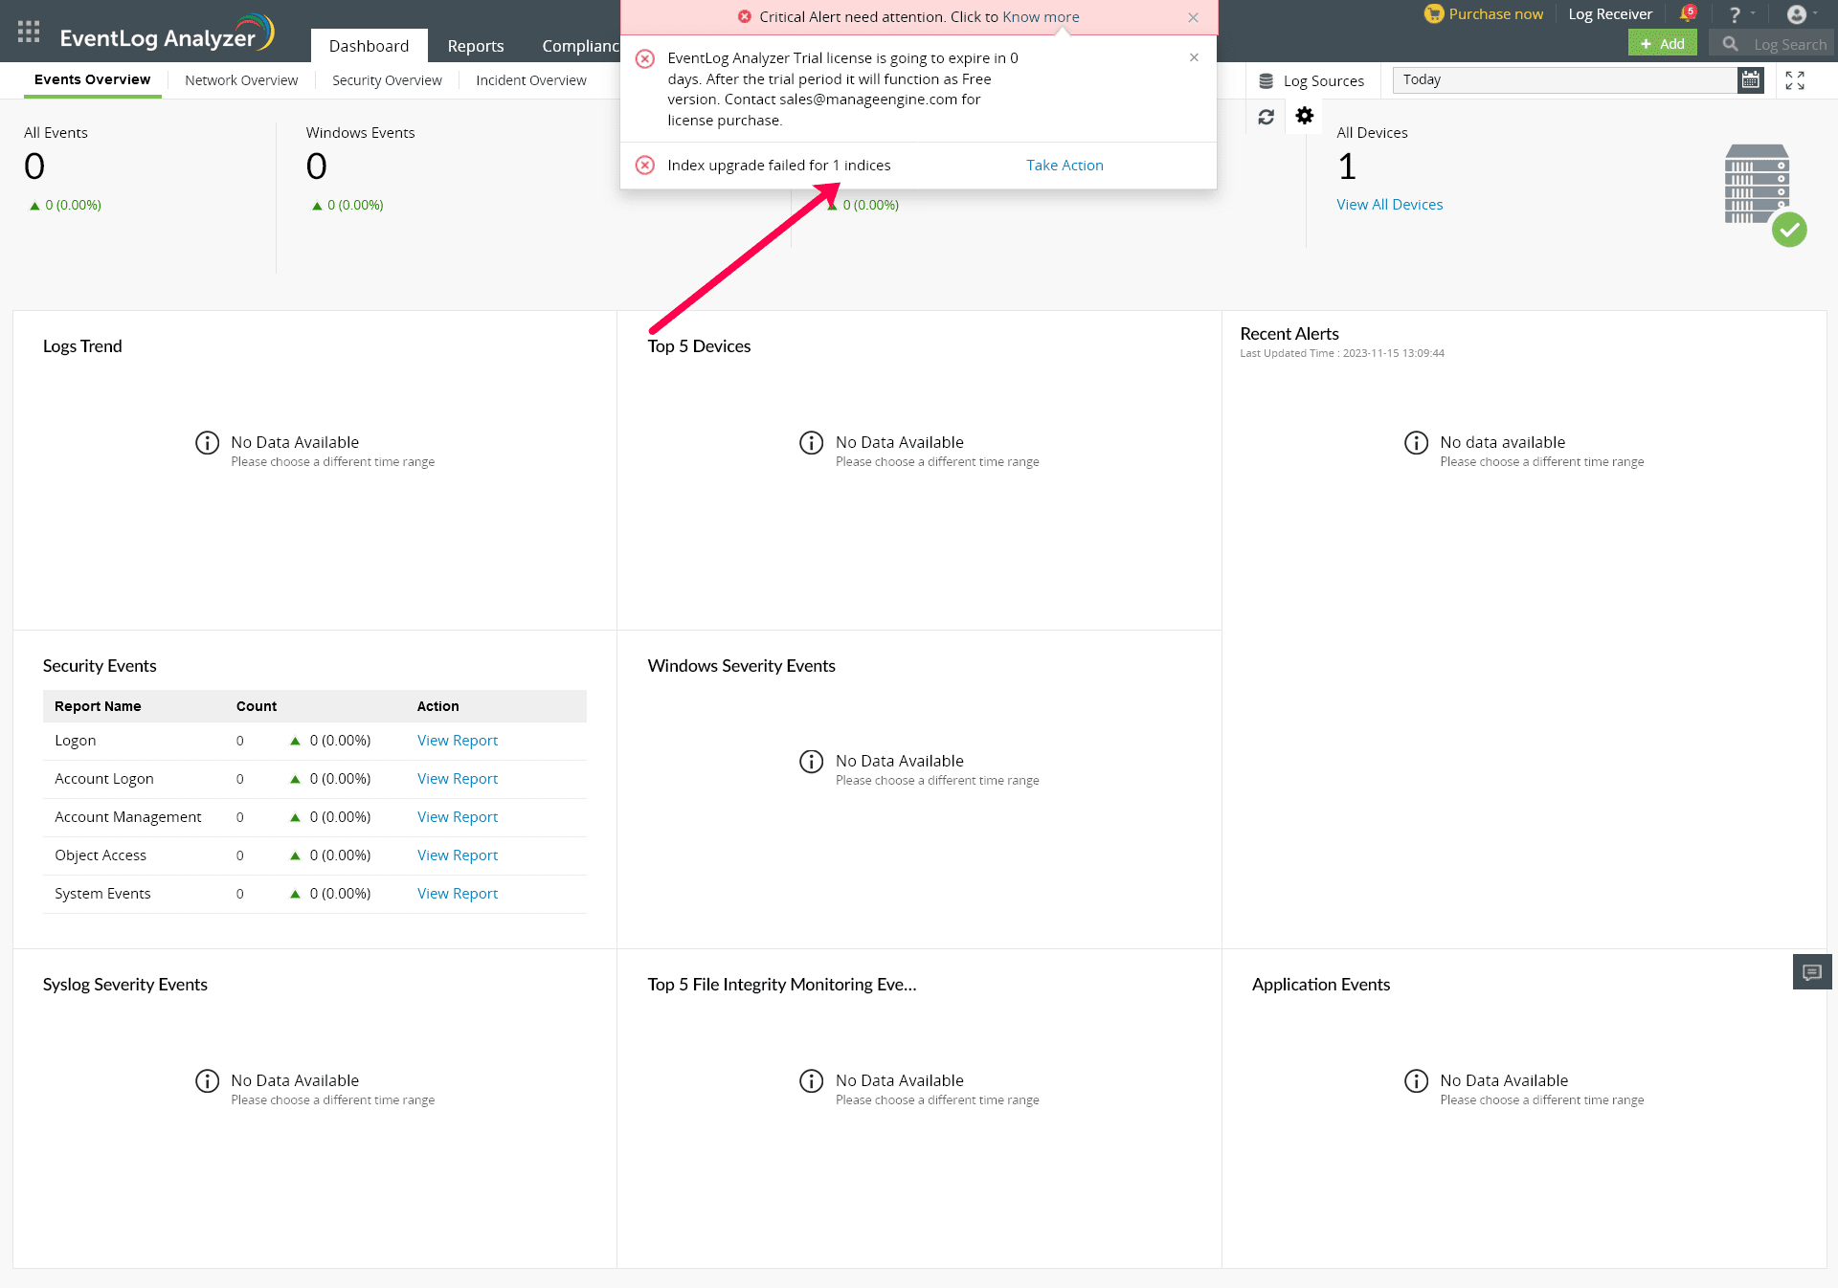Click the green Add button
This screenshot has width=1838, height=1288.
click(1662, 43)
